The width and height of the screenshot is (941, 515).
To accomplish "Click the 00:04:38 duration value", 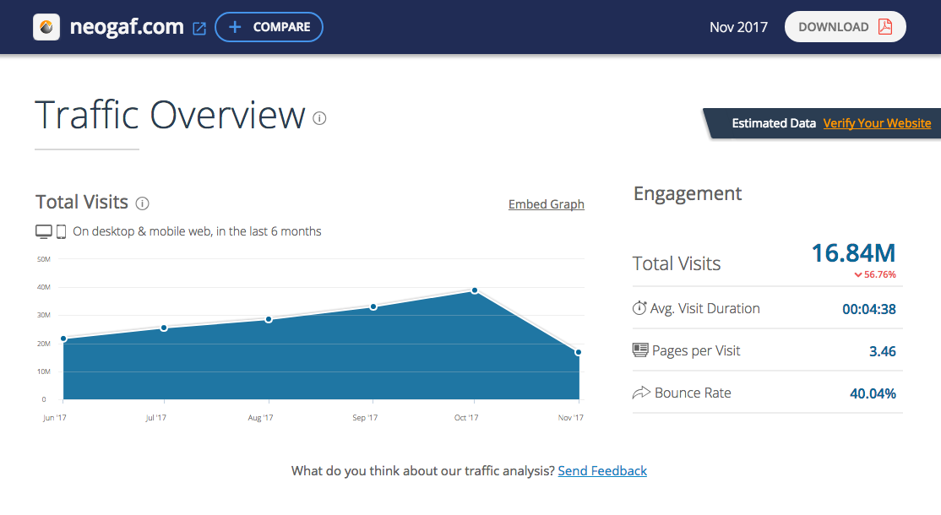I will coord(869,309).
